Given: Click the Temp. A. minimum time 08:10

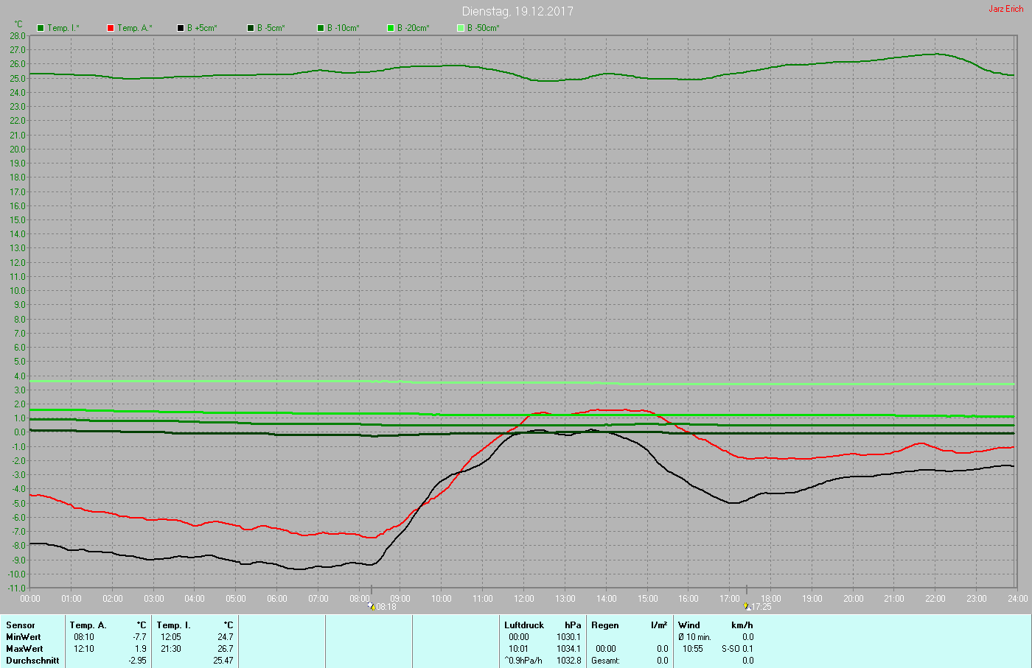Looking at the screenshot, I should coord(84,637).
